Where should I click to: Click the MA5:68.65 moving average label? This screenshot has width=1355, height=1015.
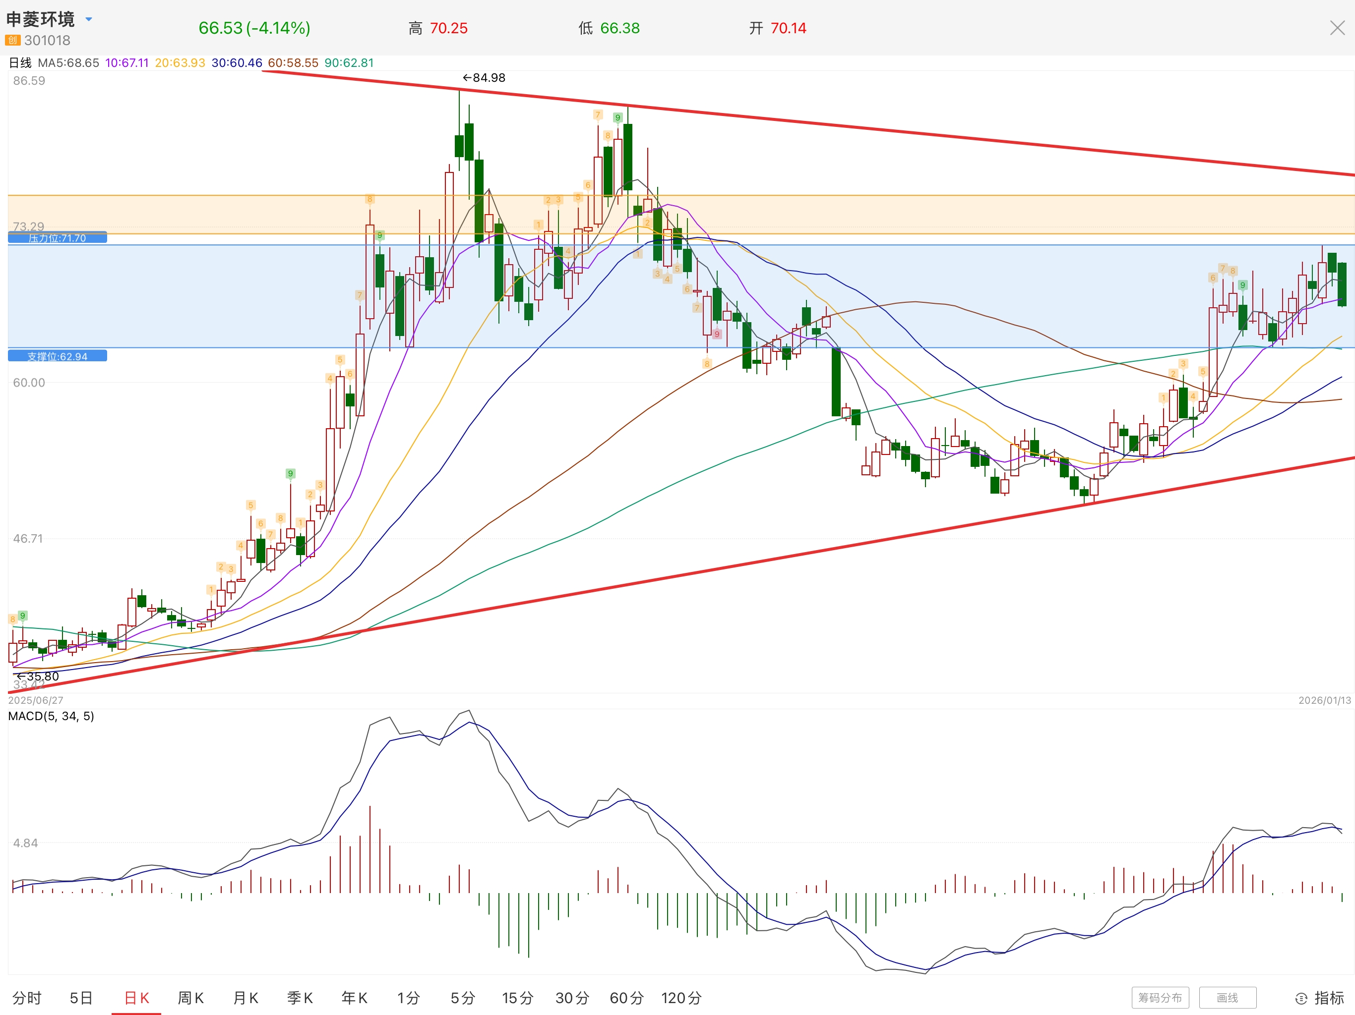tap(68, 63)
